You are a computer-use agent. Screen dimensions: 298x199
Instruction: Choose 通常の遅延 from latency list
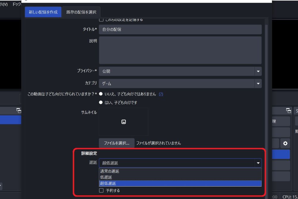click(180, 171)
